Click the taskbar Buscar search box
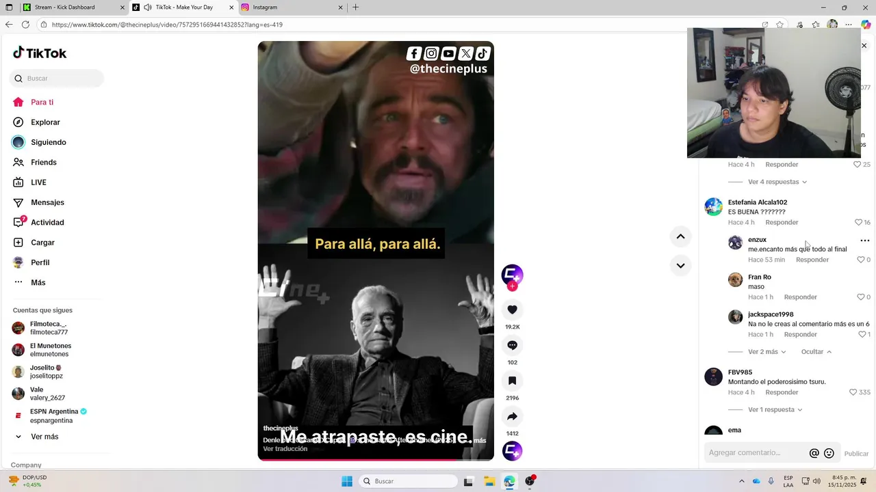The image size is (876, 492). coord(409,481)
